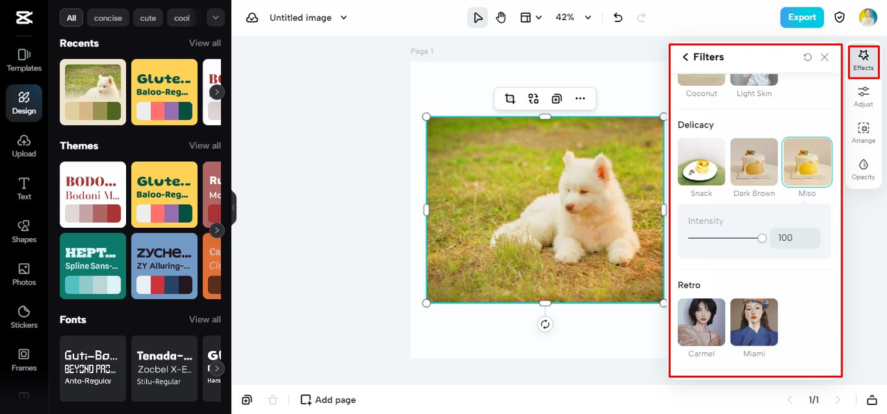Open the Templates sidebar panel
The width and height of the screenshot is (887, 414).
(x=24, y=60)
